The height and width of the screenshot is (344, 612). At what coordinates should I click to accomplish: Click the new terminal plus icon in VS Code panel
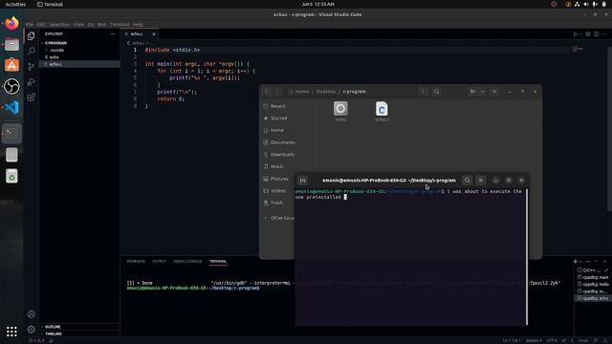pos(575,261)
